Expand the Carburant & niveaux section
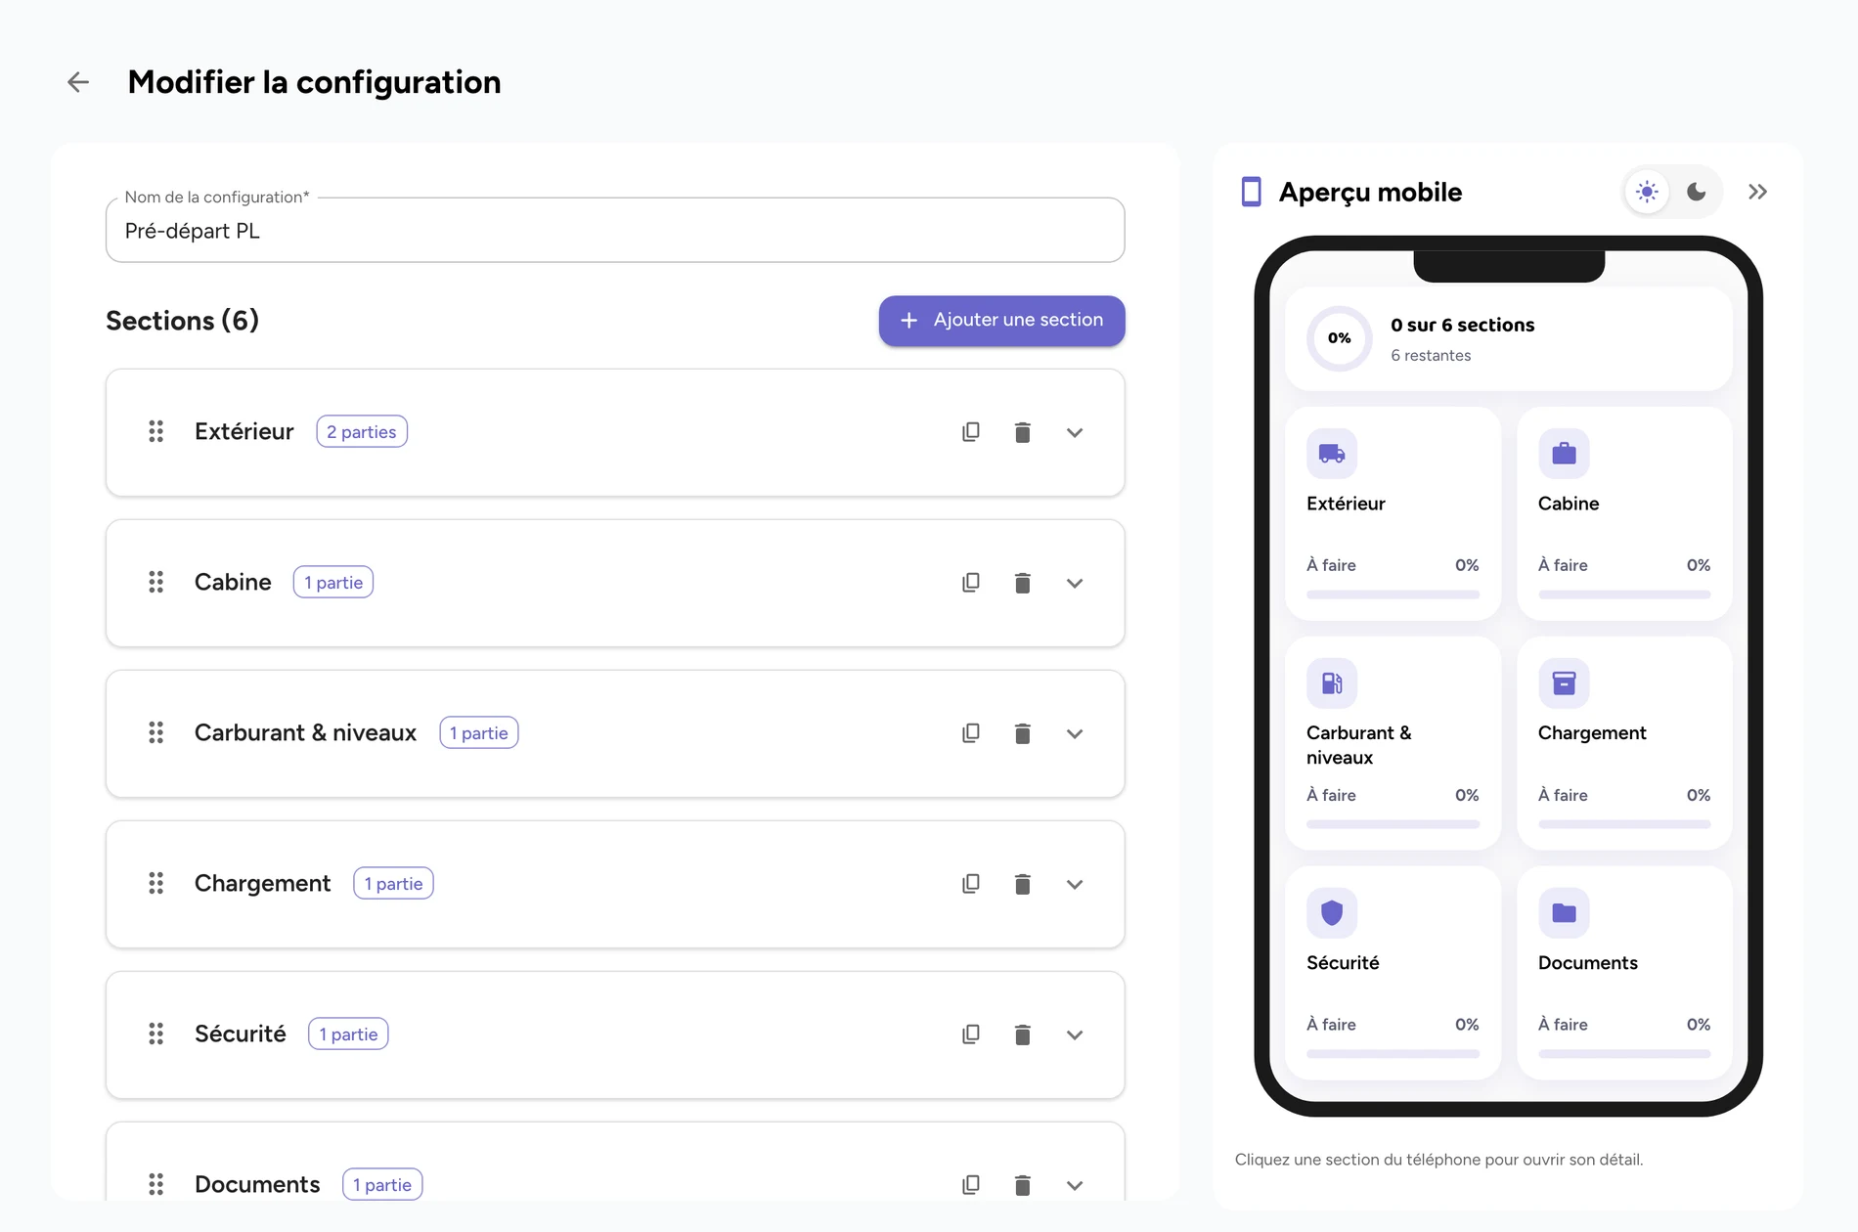1858x1232 pixels. 1075,733
